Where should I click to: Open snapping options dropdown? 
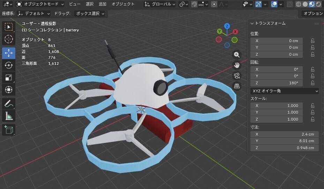coord(203,4)
